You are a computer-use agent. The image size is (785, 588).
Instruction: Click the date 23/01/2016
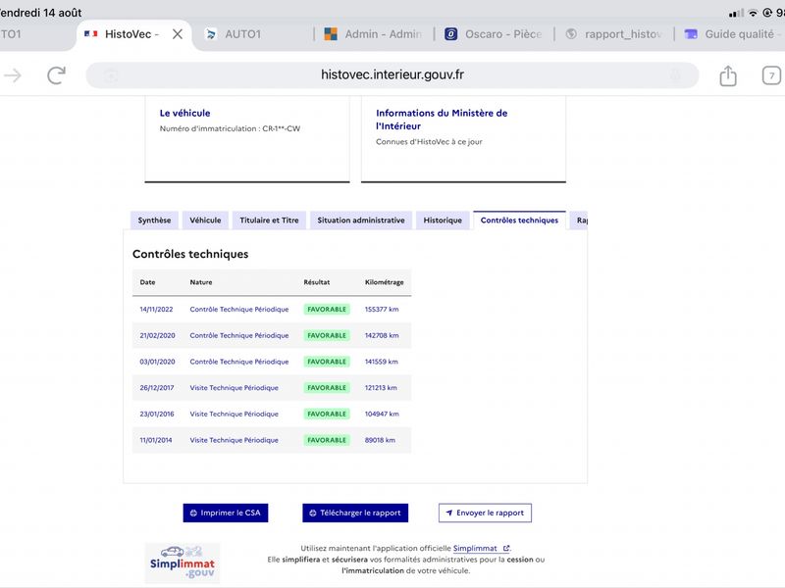157,414
